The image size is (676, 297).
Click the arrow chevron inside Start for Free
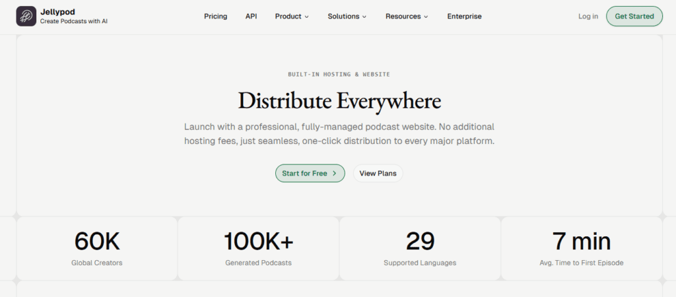[x=335, y=174]
